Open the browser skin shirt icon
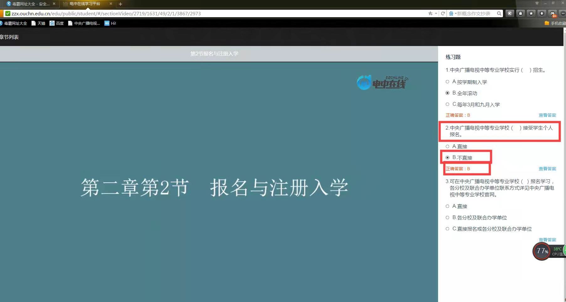Screen dimensions: 566x302 (537, 3)
